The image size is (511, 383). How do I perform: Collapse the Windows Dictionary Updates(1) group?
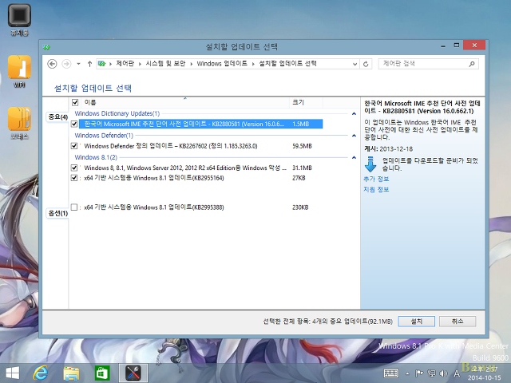[354, 113]
